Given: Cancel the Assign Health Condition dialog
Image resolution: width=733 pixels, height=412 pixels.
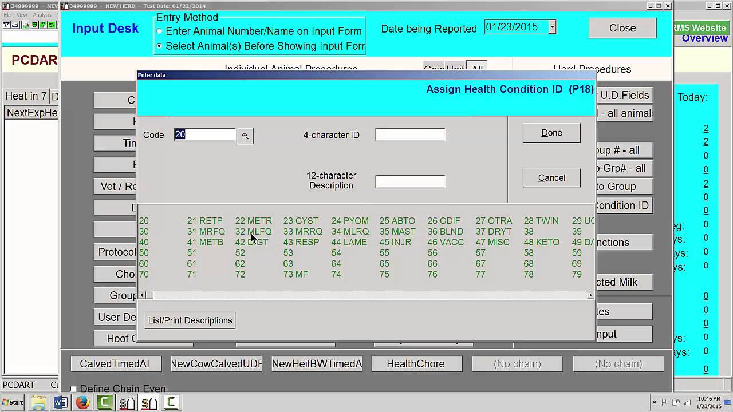Looking at the screenshot, I should tap(551, 178).
